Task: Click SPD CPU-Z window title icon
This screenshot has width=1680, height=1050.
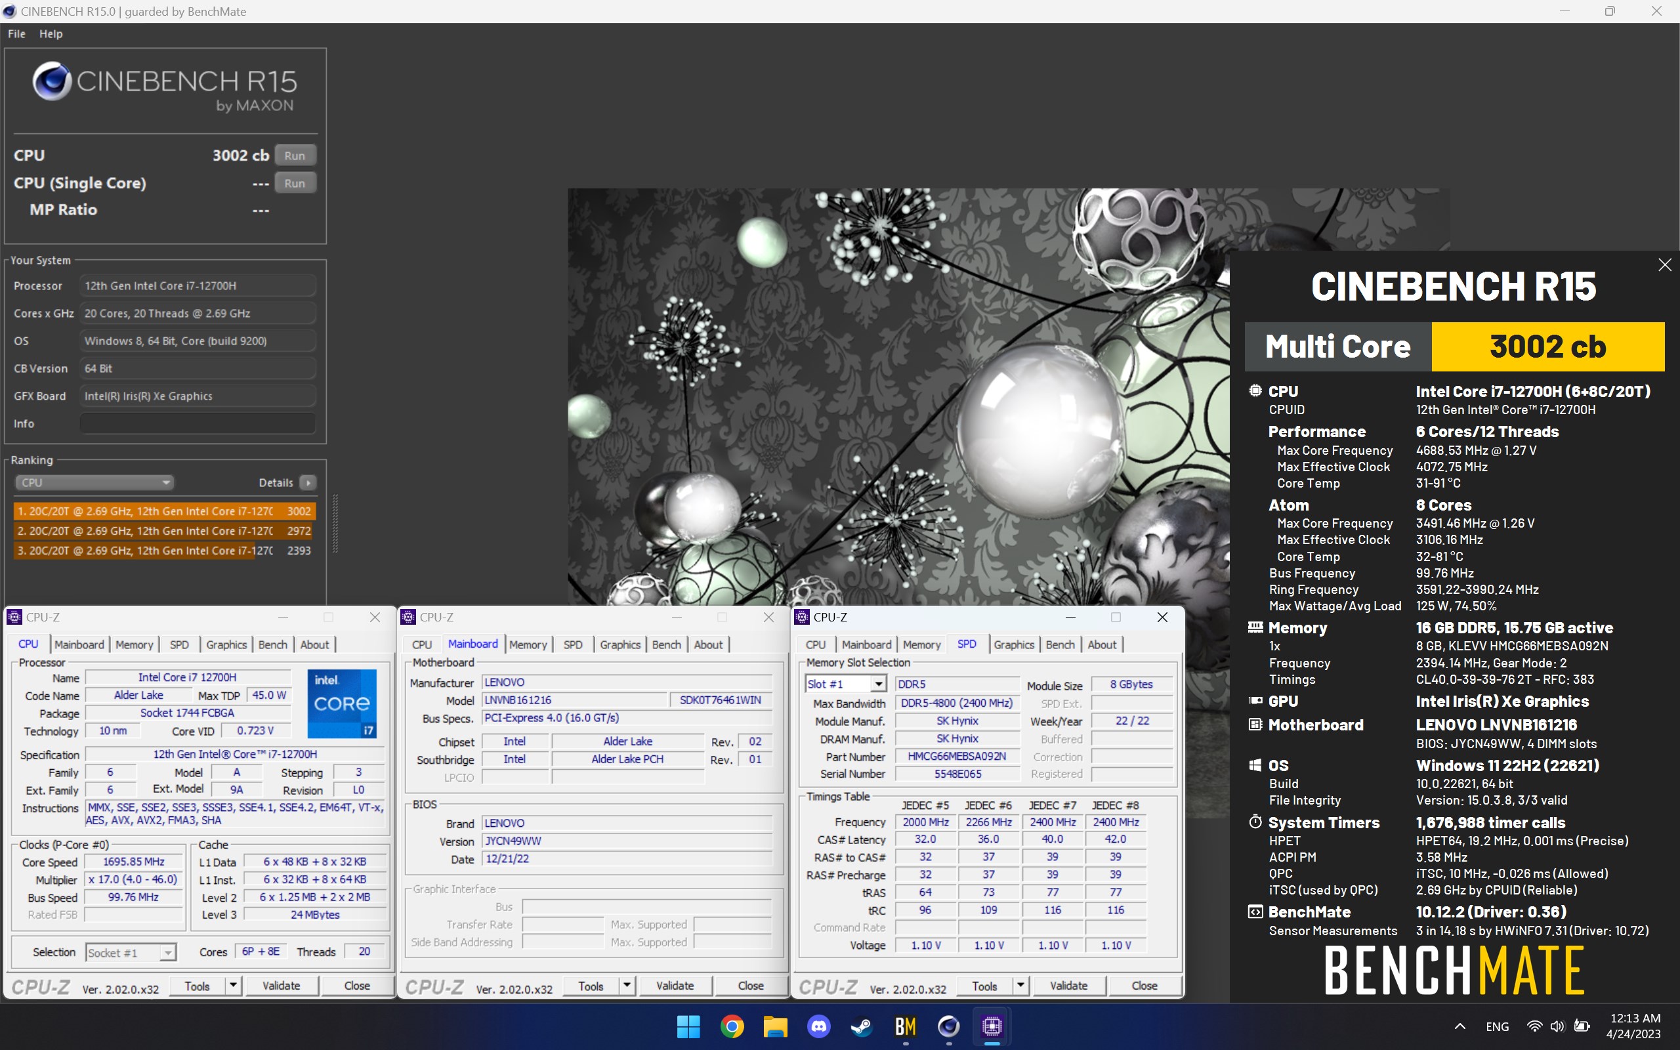Action: point(802,617)
